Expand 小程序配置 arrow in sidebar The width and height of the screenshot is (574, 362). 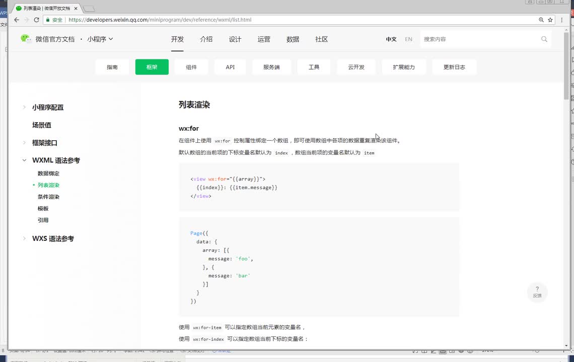tap(24, 107)
